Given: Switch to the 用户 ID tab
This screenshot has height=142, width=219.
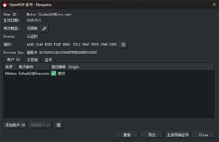Looking at the screenshot, I should 13,60.
